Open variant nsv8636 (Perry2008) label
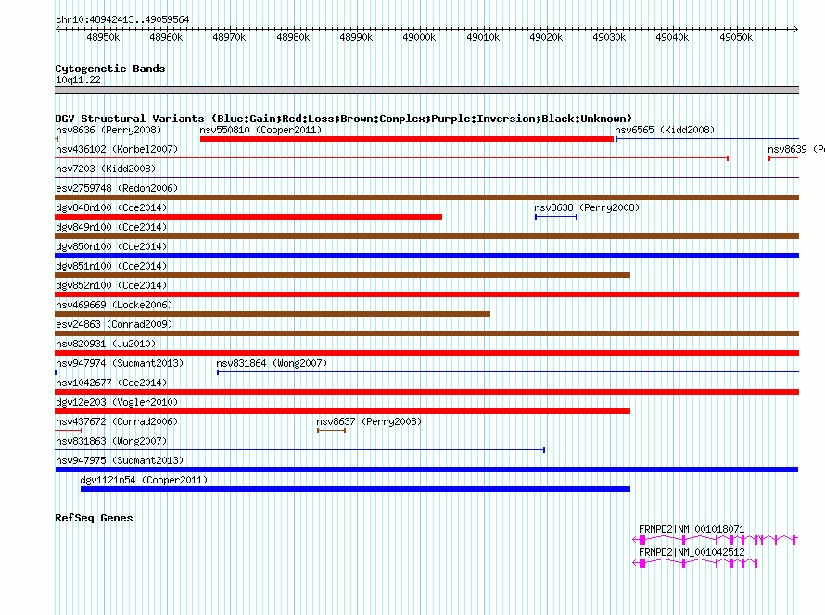825x615 pixels. [108, 130]
